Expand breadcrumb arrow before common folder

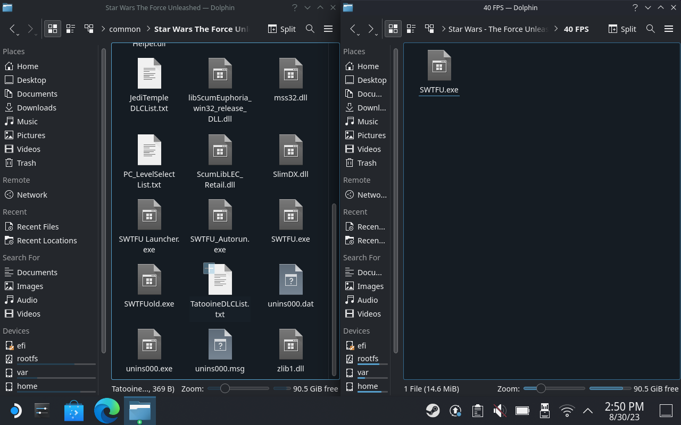pos(103,29)
